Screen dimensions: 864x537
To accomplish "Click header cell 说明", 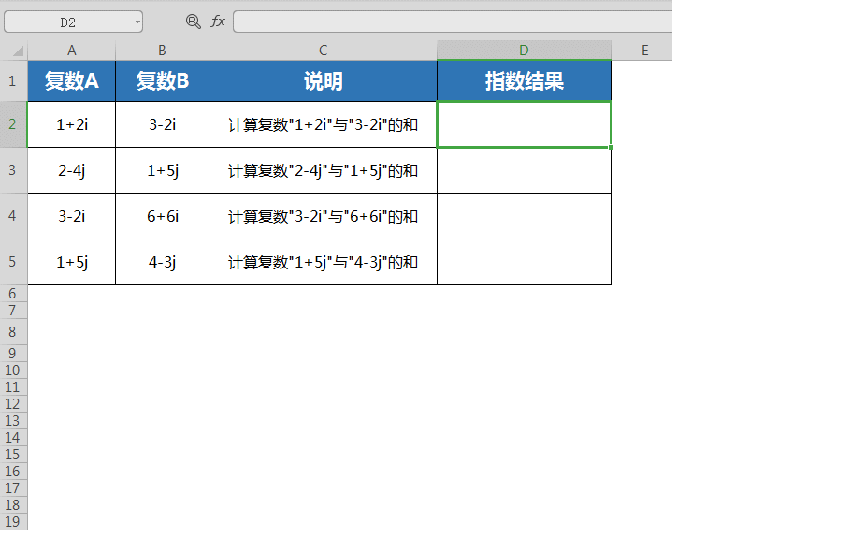I will pos(323,81).
